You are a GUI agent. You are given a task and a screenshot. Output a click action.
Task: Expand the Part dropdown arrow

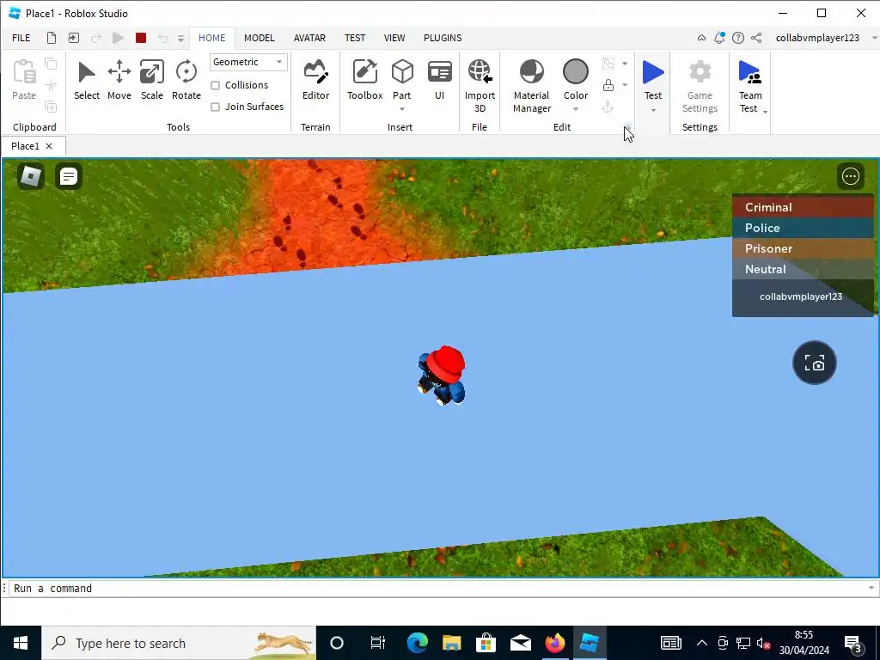(402, 109)
